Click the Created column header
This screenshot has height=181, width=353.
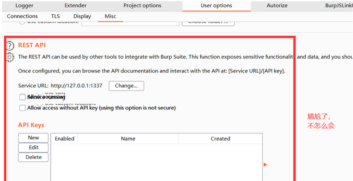pos(221,139)
